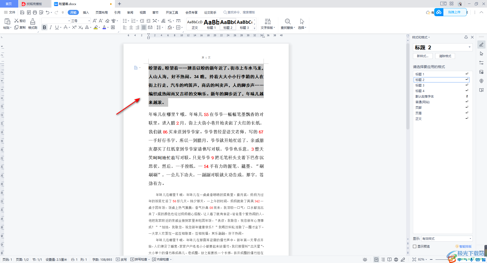Image resolution: width=487 pixels, height=263 pixels.
Task: Click the character border icon
Action: (113, 27)
